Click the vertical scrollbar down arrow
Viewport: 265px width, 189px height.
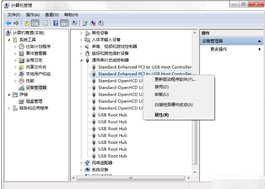195,173
